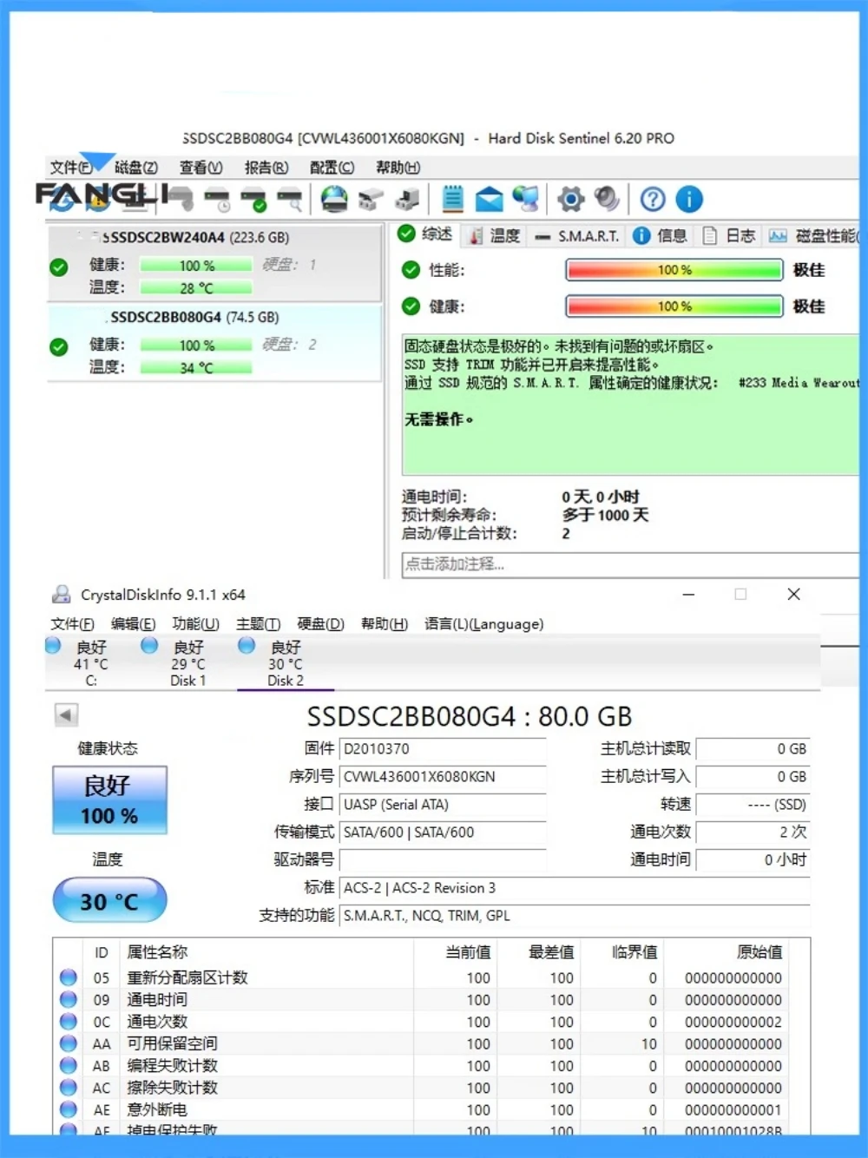
Task: Open the 硬盘(D) menu
Action: click(320, 624)
